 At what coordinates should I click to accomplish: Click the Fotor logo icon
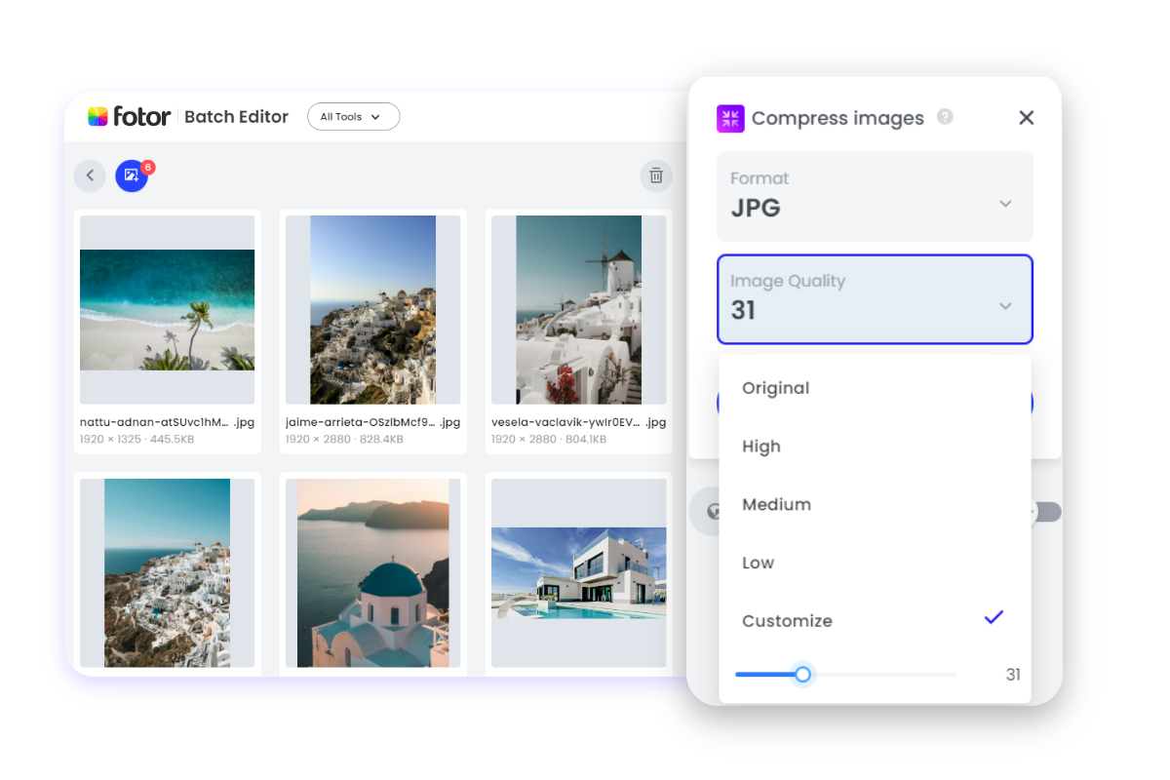98,116
